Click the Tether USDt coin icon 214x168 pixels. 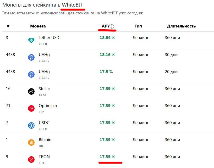click(31, 41)
